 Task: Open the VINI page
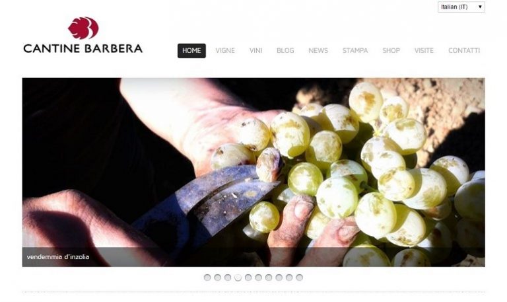[x=255, y=50]
